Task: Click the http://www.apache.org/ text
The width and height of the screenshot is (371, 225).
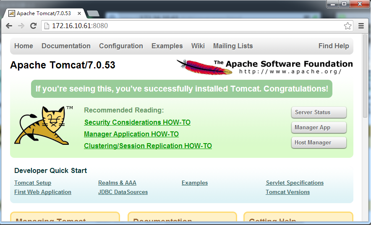Action: point(290,71)
